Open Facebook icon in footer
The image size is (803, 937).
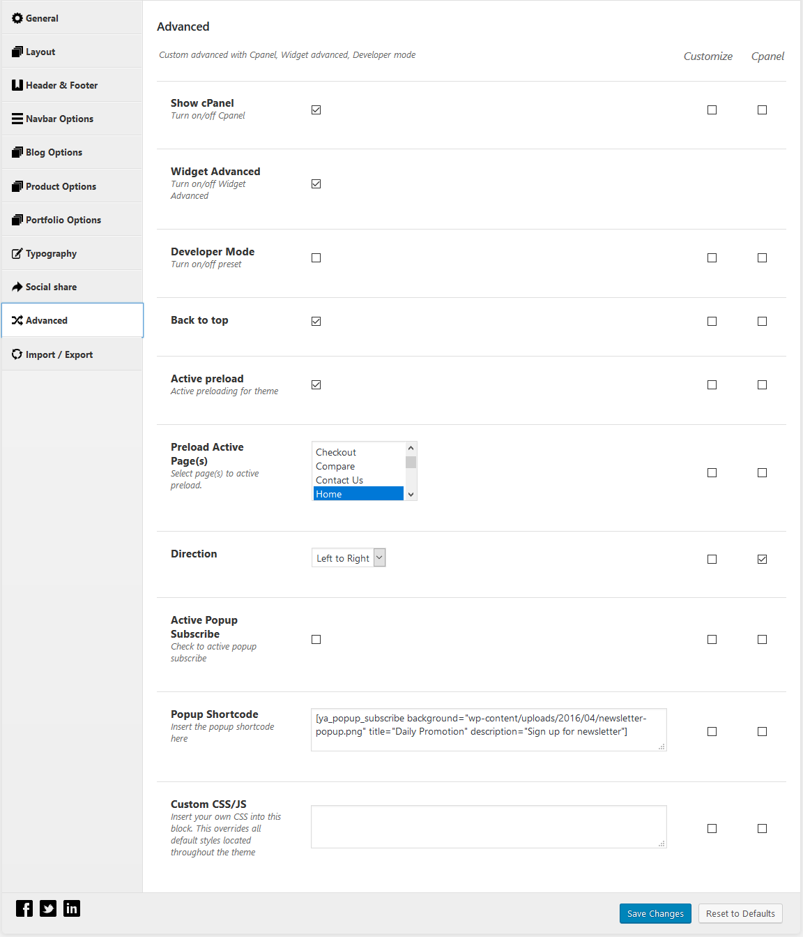coord(24,908)
